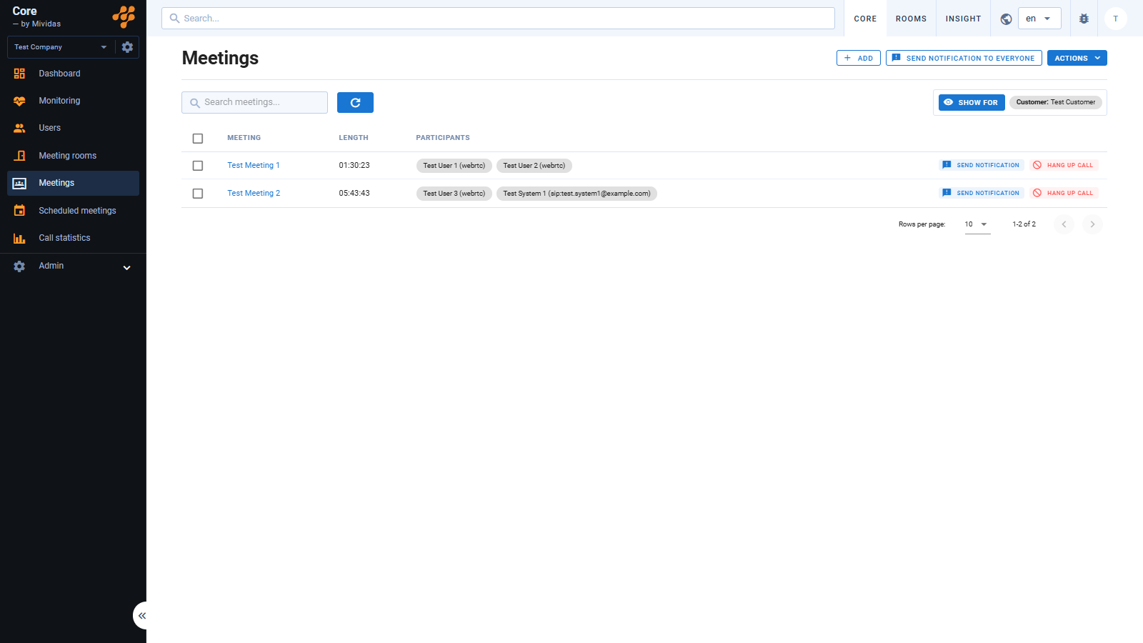Check the Test Meeting 1 checkbox

[198, 166]
